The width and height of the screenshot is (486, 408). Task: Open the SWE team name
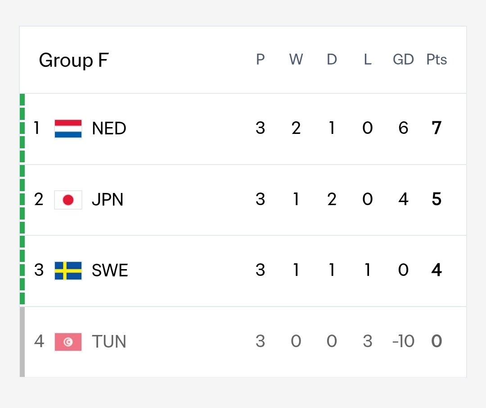pyautogui.click(x=110, y=270)
